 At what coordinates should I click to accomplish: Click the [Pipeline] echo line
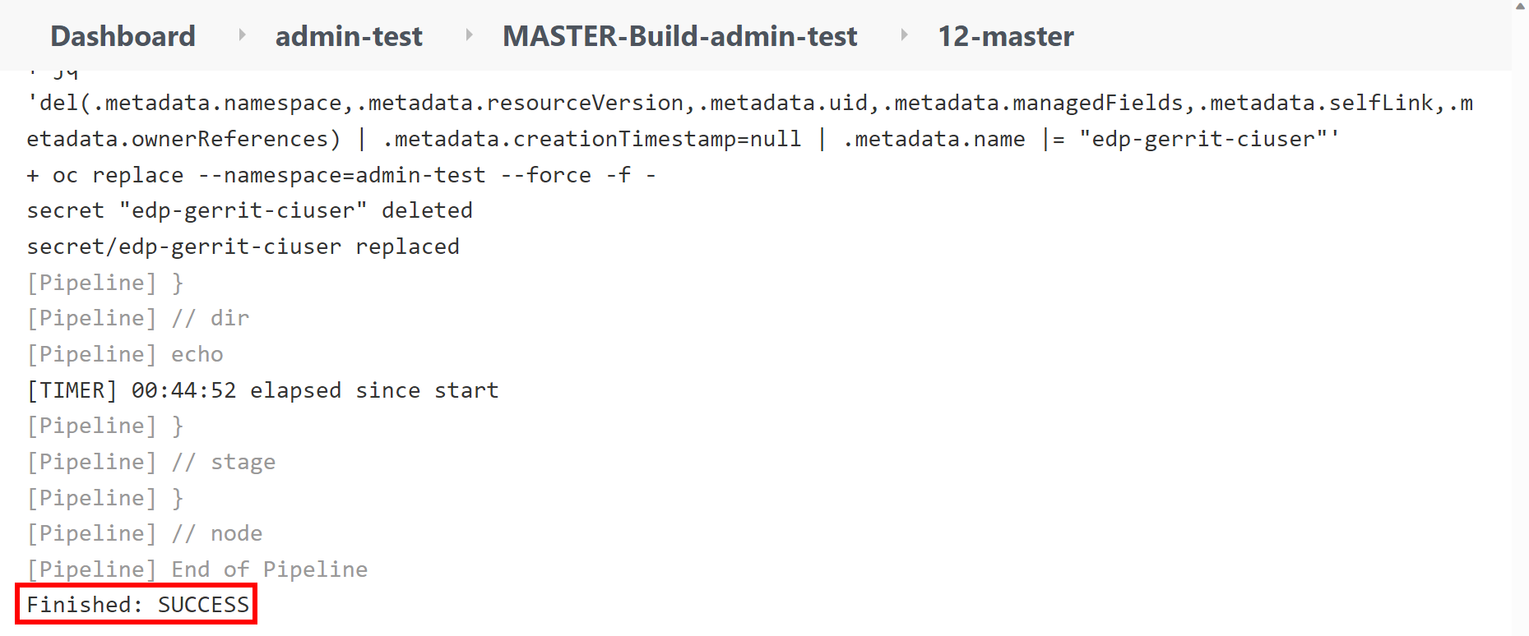pos(125,354)
